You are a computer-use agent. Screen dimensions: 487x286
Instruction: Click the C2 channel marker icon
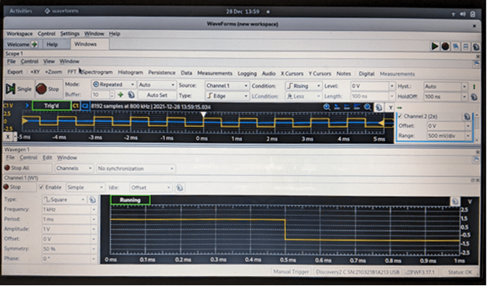click(x=85, y=106)
